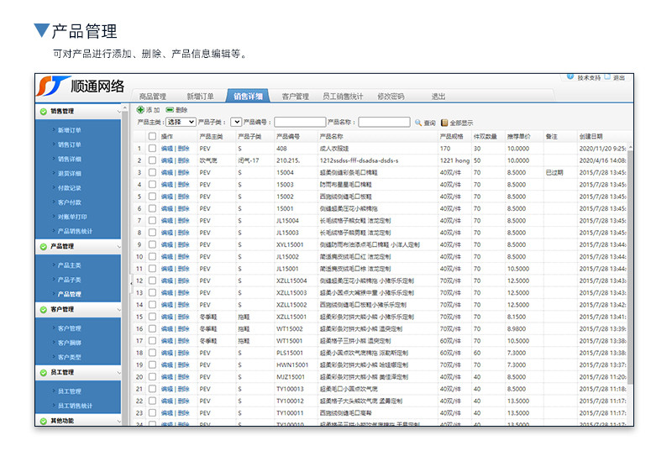Click the magnifier 查询 search button
This screenshot has width=672, height=472.
tap(425, 123)
